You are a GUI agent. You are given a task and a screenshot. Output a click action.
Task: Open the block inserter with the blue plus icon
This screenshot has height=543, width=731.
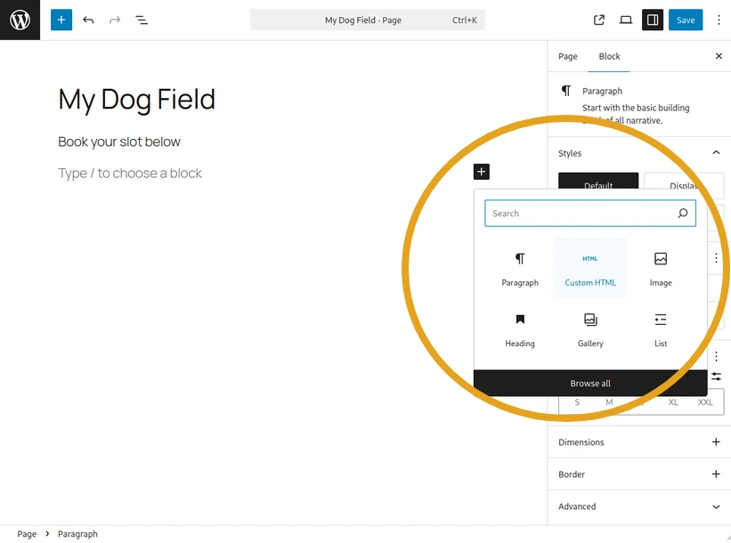pyautogui.click(x=61, y=19)
